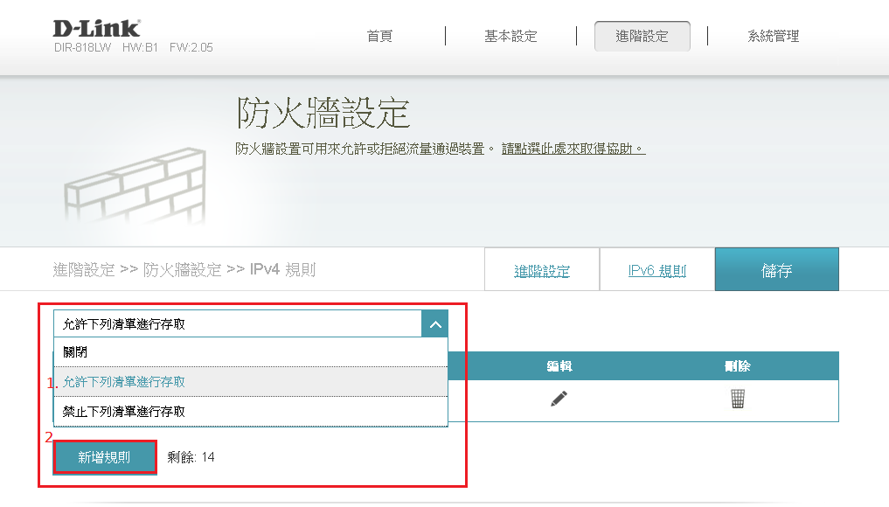Go to the 首頁 navigation tab
Viewport: 889px width, 507px height.
click(379, 36)
